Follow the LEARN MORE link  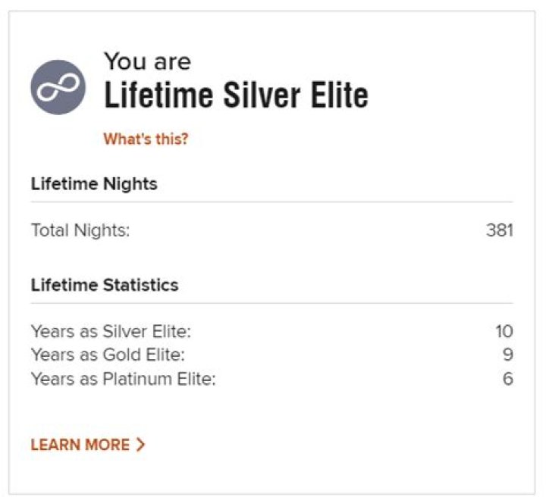tap(80, 445)
